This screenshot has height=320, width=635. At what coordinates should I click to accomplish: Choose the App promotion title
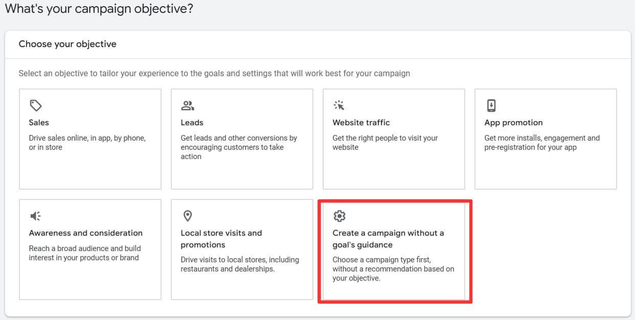tap(513, 123)
